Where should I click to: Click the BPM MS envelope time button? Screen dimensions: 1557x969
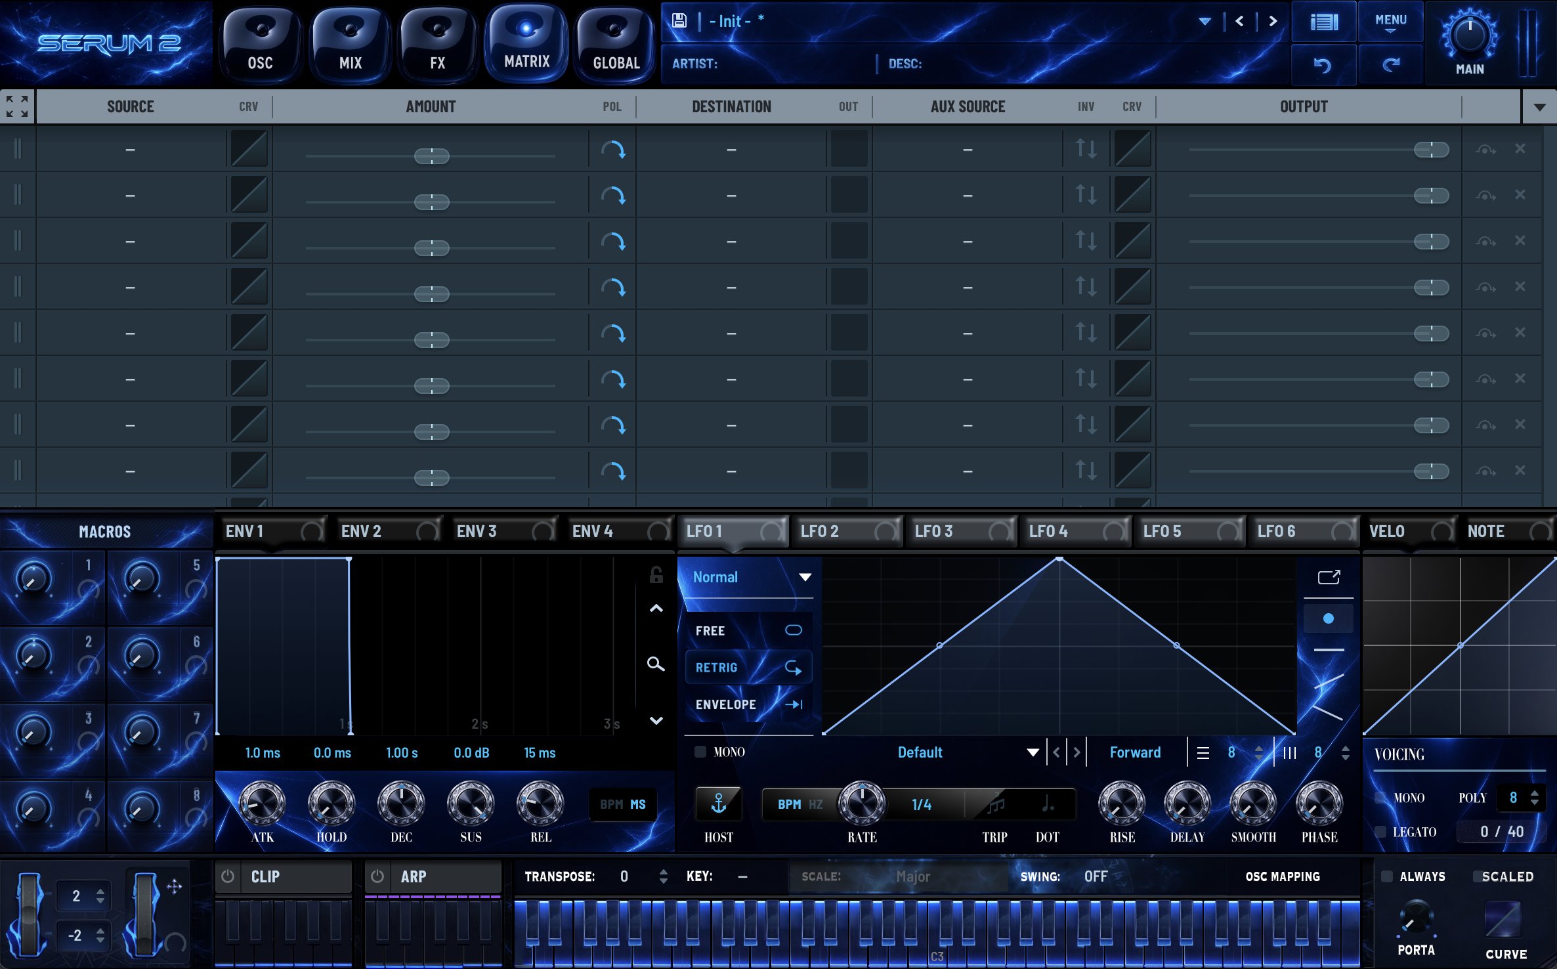click(x=623, y=804)
